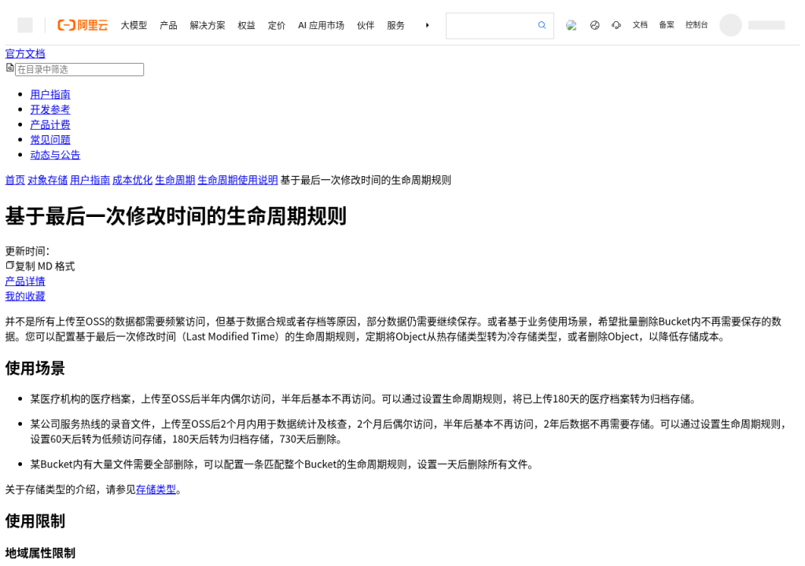The width and height of the screenshot is (805, 566).
Task: Click the 使用场景 heading
Action: [x=35, y=368]
